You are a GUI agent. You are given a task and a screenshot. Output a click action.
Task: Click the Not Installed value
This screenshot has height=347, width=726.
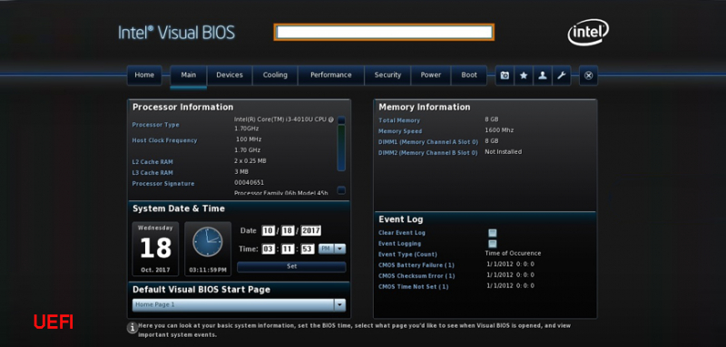503,151
